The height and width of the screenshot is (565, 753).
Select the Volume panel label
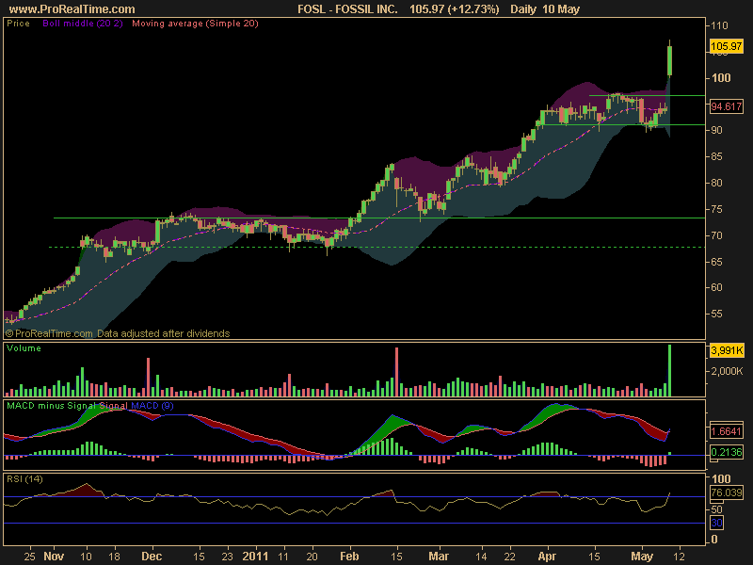pyautogui.click(x=24, y=348)
